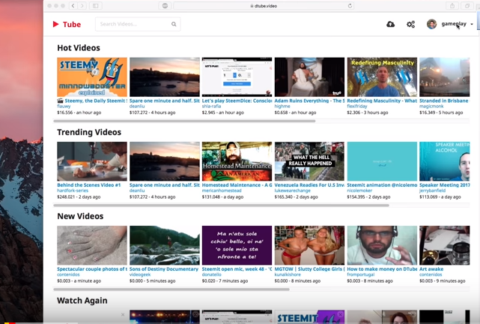Image resolution: width=480 pixels, height=324 pixels.
Task: Open 'How to make money on DTube' link
Action: (382, 268)
